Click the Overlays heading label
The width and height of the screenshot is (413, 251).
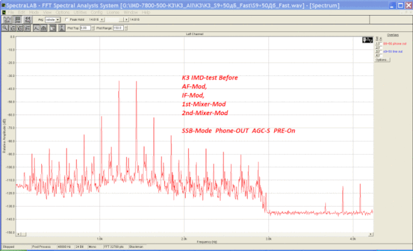click(x=393, y=35)
